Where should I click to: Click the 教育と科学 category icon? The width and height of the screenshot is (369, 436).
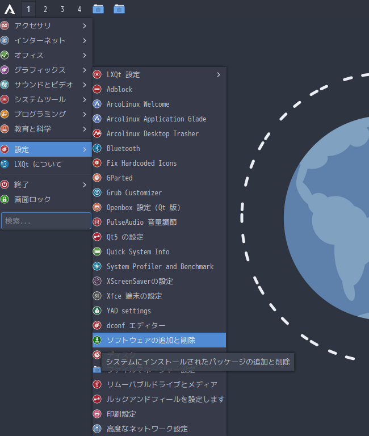pyautogui.click(x=5, y=129)
